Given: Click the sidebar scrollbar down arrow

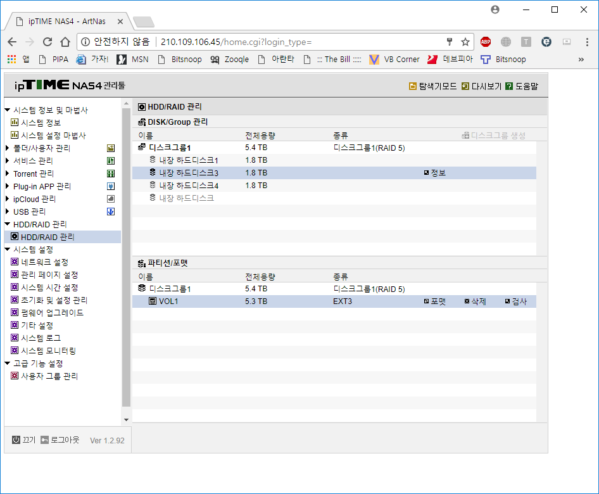Looking at the screenshot, I should (x=127, y=420).
